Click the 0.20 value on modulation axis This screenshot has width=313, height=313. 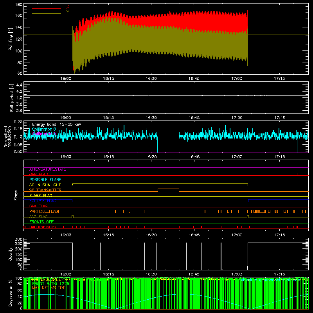point(18,122)
